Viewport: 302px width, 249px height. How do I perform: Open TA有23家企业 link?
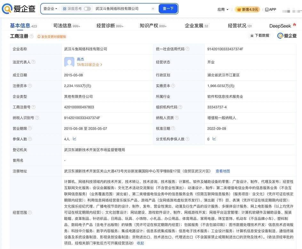[x=89, y=65]
